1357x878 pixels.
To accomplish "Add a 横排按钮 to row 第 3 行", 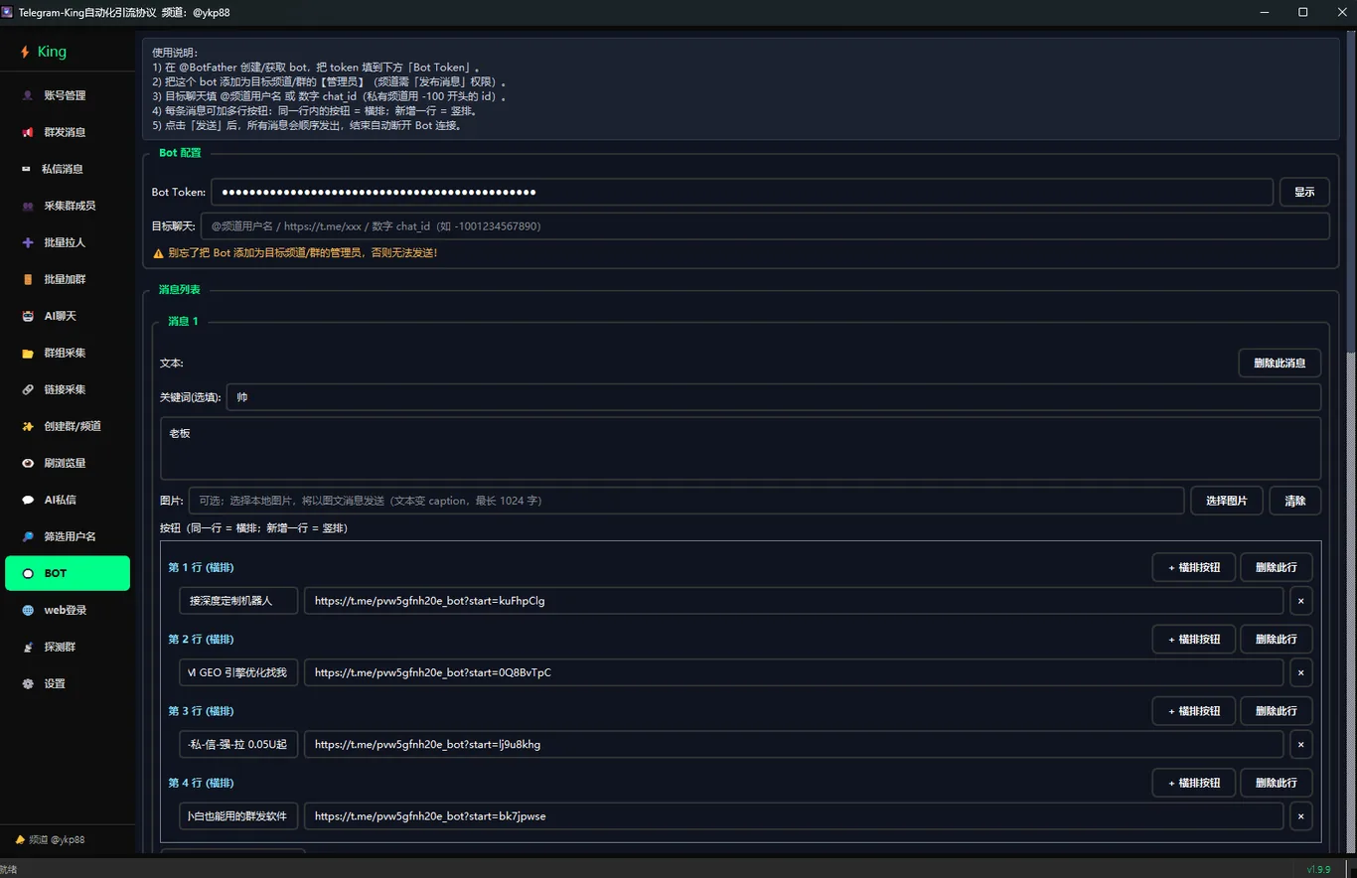I will coord(1194,710).
